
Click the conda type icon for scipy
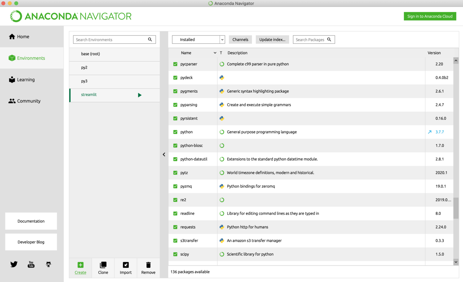[222, 254]
